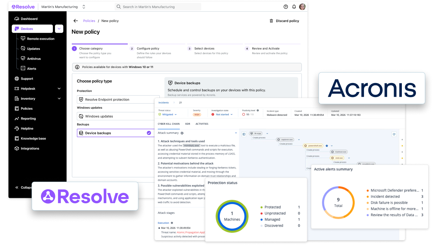The image size is (437, 246).
Task: Open Alerts under Devices
Action: 28,68
